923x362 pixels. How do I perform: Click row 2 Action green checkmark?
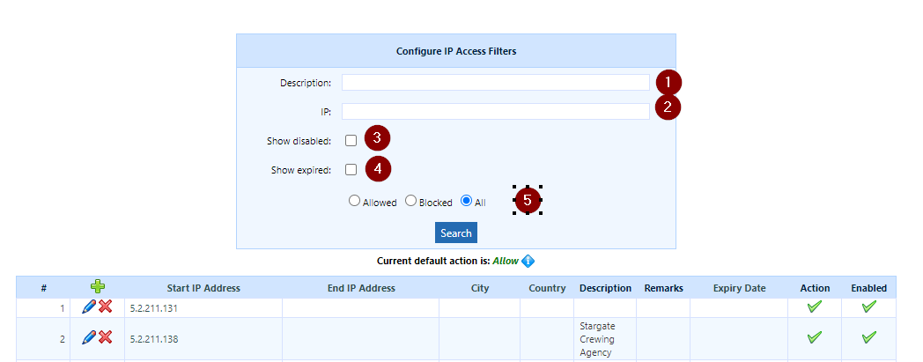(x=815, y=337)
